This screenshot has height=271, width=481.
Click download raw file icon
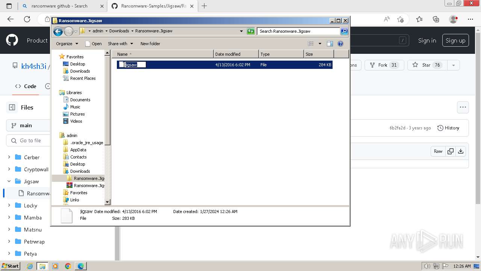pyautogui.click(x=461, y=151)
